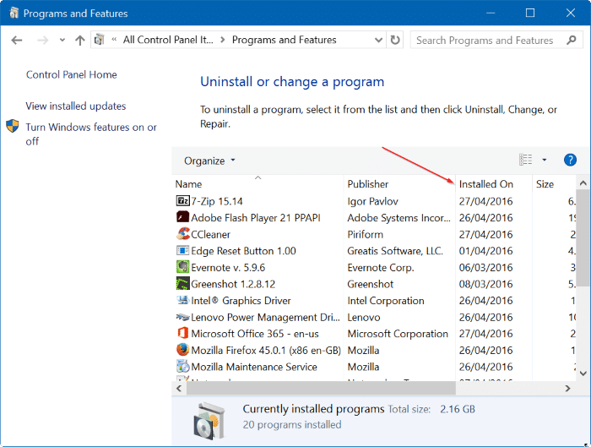
Task: Go up one level with Up arrow
Action: coord(79,40)
